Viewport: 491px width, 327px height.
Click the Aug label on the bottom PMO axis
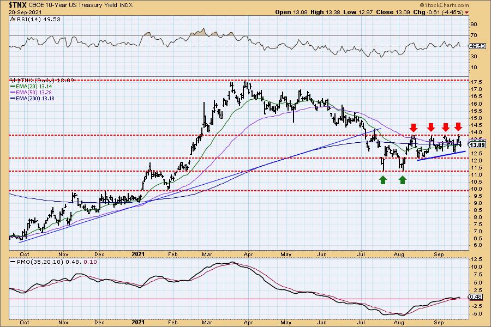399,322
